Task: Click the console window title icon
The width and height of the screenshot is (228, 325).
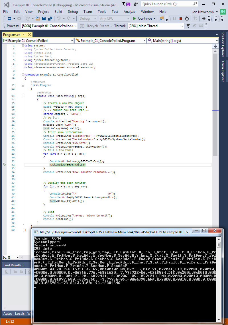Action: [x=36, y=232]
